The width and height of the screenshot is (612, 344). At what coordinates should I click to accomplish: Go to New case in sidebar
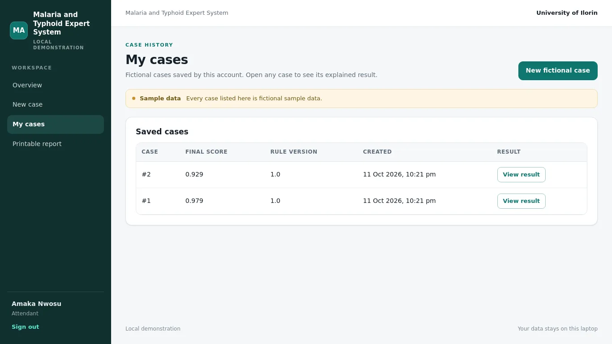click(56, 104)
